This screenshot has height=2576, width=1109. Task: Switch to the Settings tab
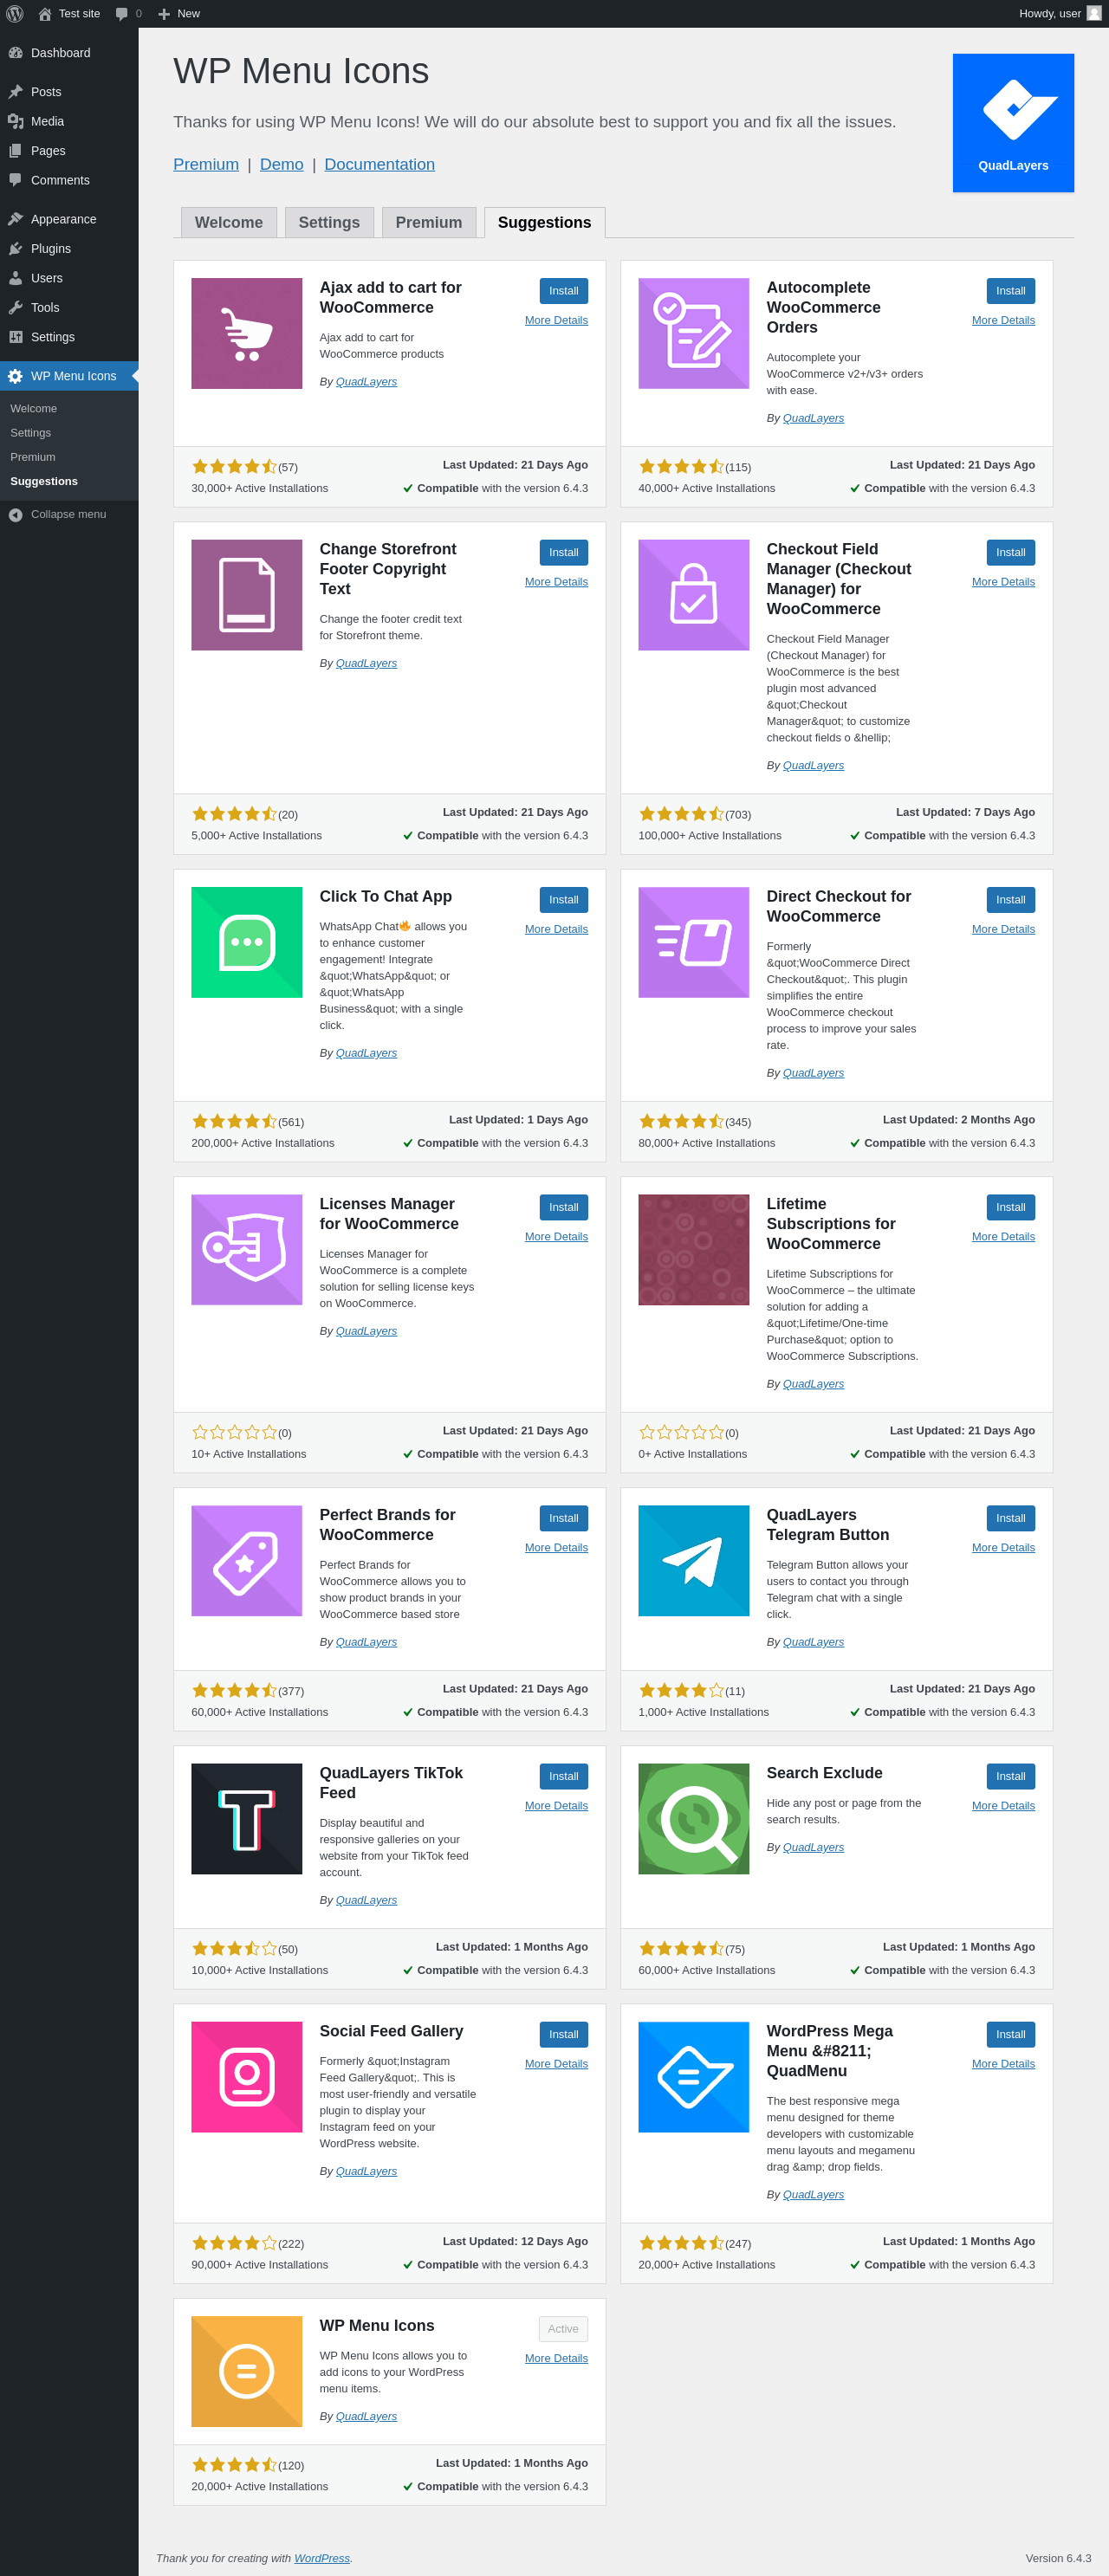[329, 222]
